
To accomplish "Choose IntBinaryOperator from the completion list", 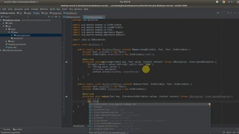I will click(150, 129).
